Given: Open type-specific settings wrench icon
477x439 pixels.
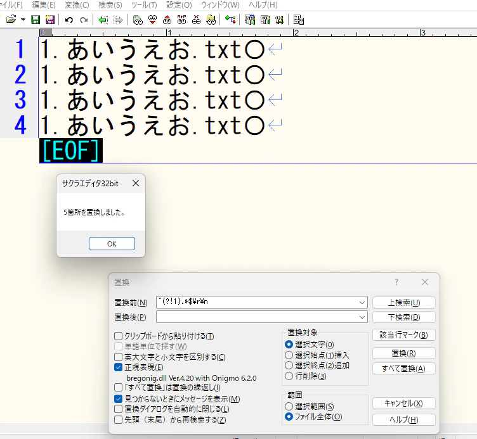Looking at the screenshot, I should point(265,20).
